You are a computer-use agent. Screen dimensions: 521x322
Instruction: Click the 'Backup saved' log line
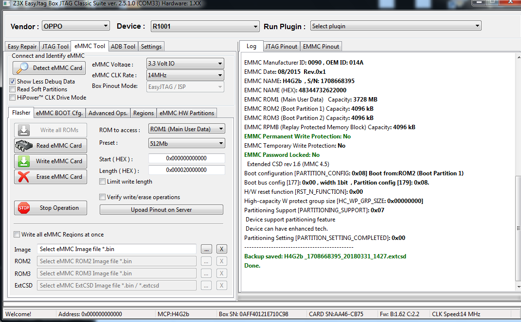325,256
